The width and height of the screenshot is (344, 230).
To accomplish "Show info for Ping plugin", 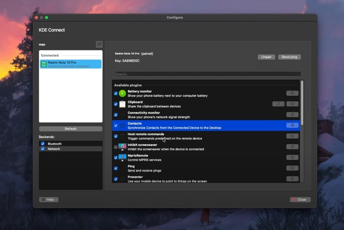I will click(292, 168).
